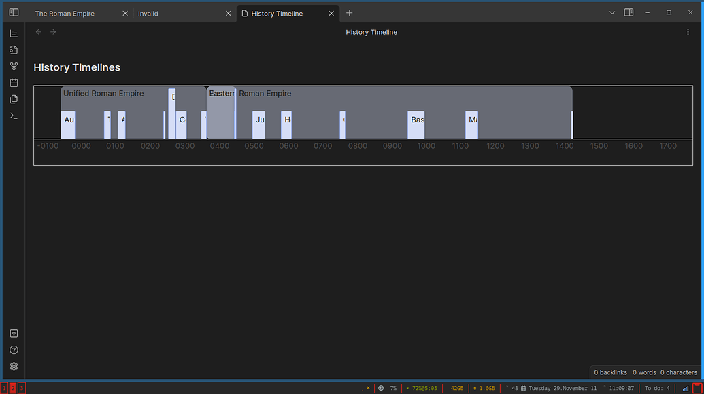Switch to the Invalid tab

pos(148,14)
